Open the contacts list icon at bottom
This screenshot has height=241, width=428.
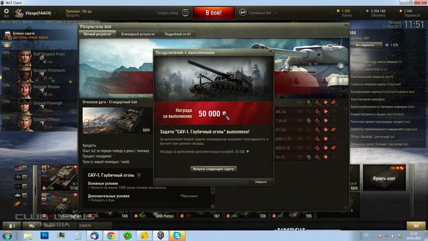pyautogui.click(x=12, y=226)
